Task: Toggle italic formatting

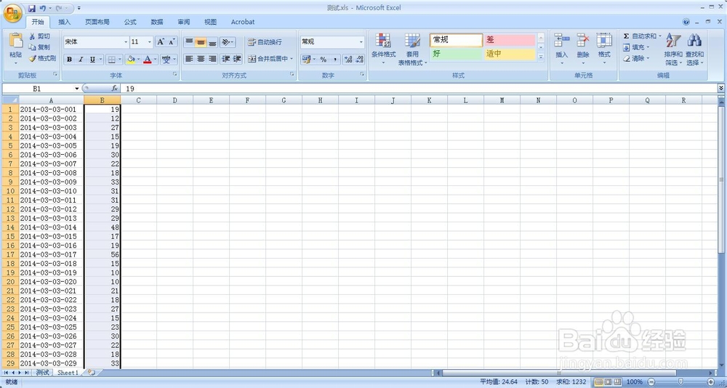Action: tap(81, 60)
